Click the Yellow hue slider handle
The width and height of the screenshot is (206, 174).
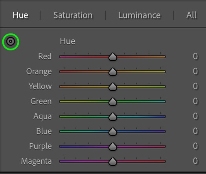pyautogui.click(x=113, y=87)
